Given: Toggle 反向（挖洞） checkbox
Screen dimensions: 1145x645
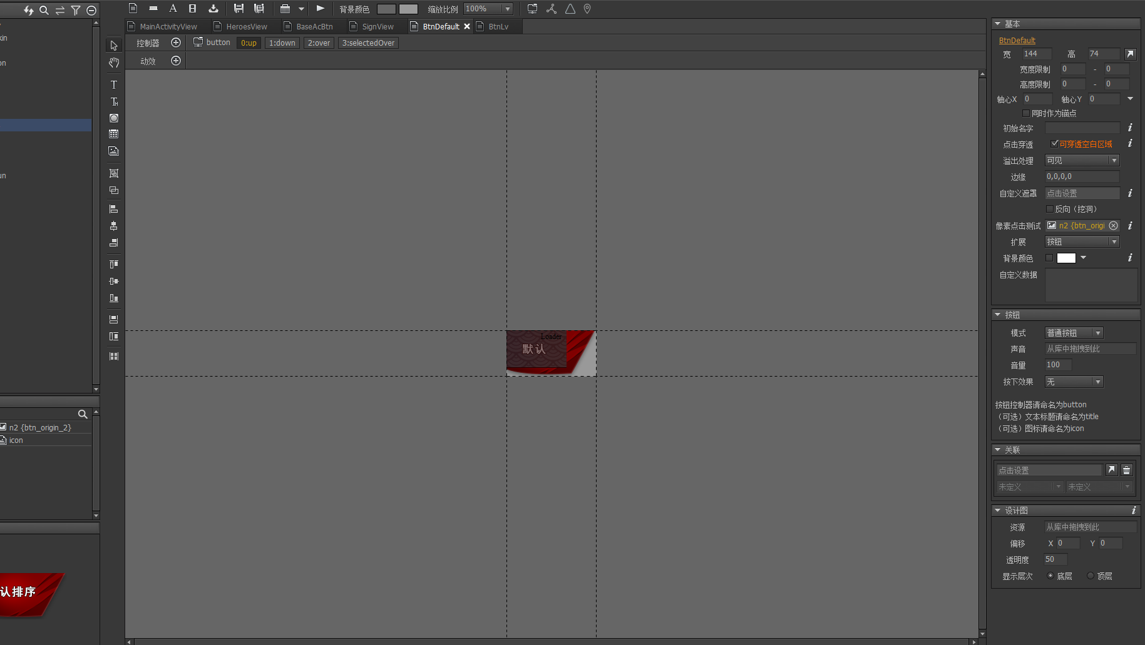Looking at the screenshot, I should [1050, 209].
